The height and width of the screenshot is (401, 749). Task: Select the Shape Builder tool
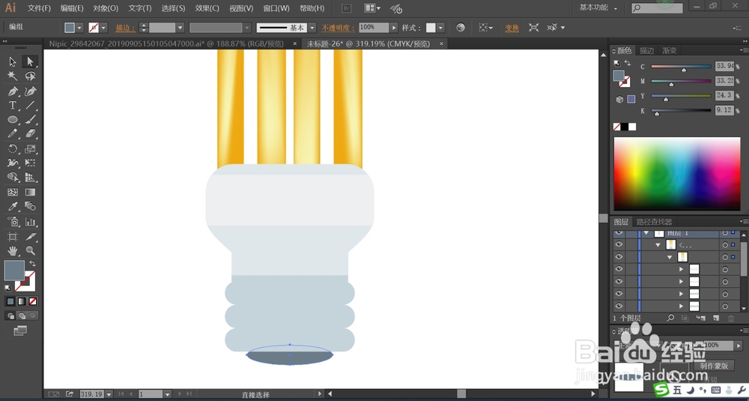(x=13, y=178)
